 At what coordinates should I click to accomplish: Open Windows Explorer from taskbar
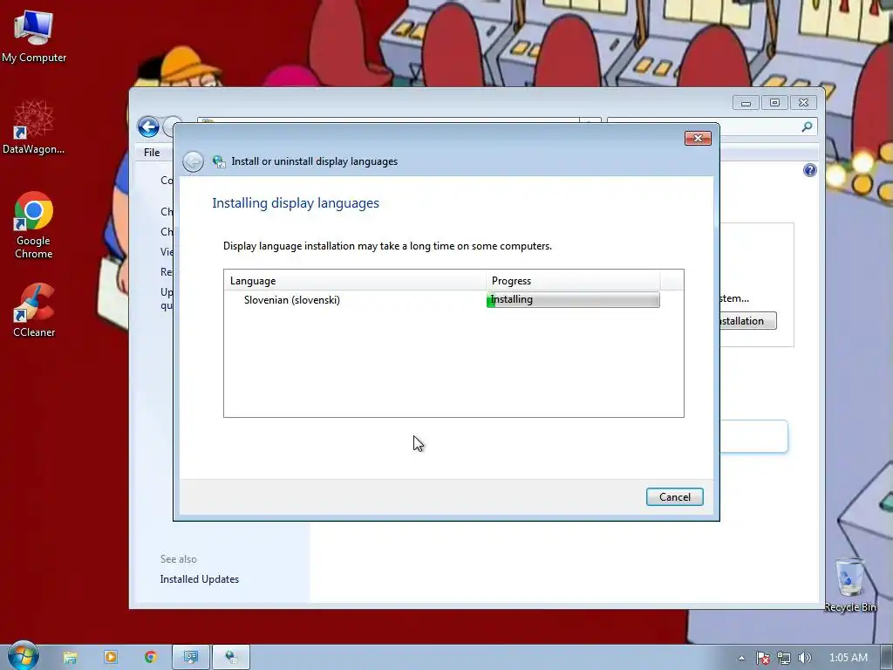tap(70, 658)
